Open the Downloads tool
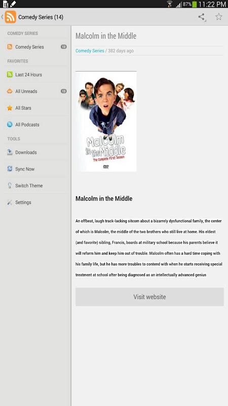Viewport: 228px width, 406px height. (35, 152)
